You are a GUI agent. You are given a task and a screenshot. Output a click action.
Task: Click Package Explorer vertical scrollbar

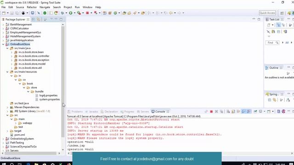tap(63, 82)
